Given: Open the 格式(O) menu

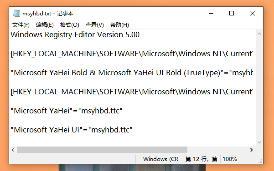Looking at the screenshot, I should tap(70, 25).
